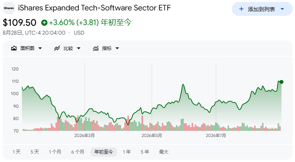Click the indicators chart icon beside 指标
This screenshot has height=162, width=295.
(x=96, y=48)
